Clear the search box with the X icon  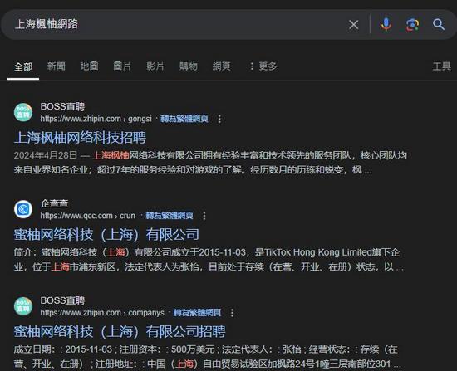coord(353,25)
